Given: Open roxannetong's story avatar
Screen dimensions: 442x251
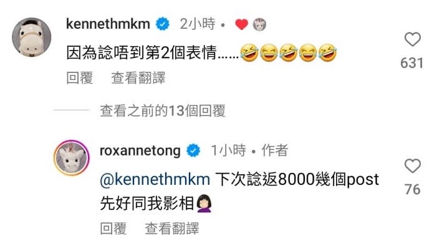Looking at the screenshot, I should (x=72, y=157).
